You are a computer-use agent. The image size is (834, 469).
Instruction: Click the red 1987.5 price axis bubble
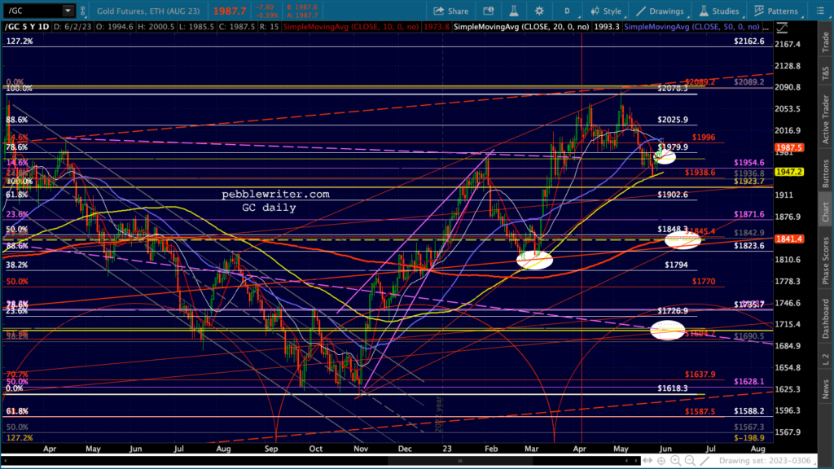click(788, 148)
